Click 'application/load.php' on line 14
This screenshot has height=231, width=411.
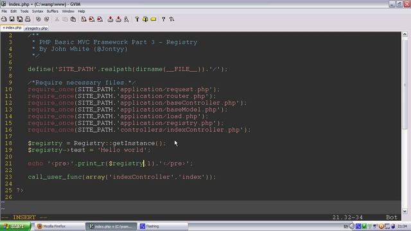pos(159,116)
